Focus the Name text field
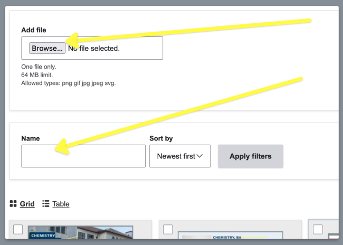This screenshot has height=245, width=343. click(83, 156)
